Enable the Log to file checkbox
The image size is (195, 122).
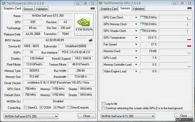[x=103, y=103]
